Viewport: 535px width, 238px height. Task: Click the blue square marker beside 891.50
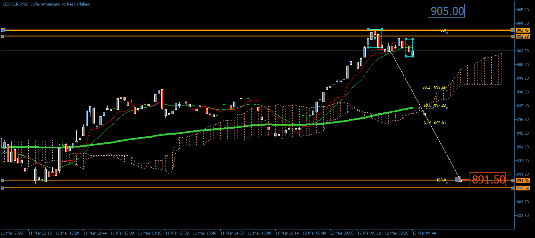pos(457,179)
